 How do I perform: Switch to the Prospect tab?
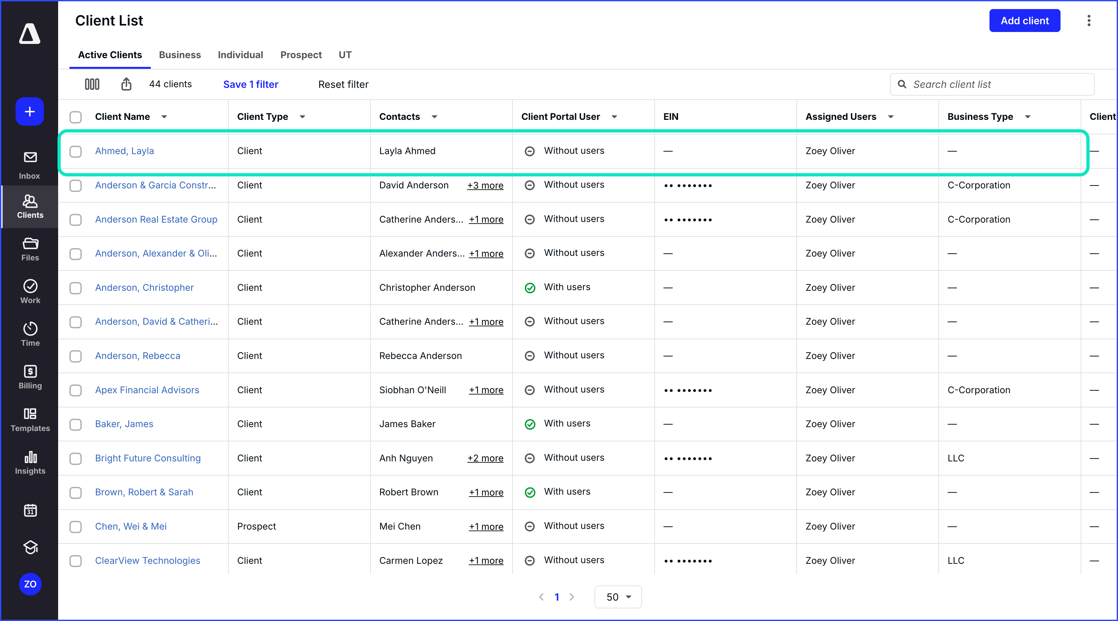(x=301, y=55)
